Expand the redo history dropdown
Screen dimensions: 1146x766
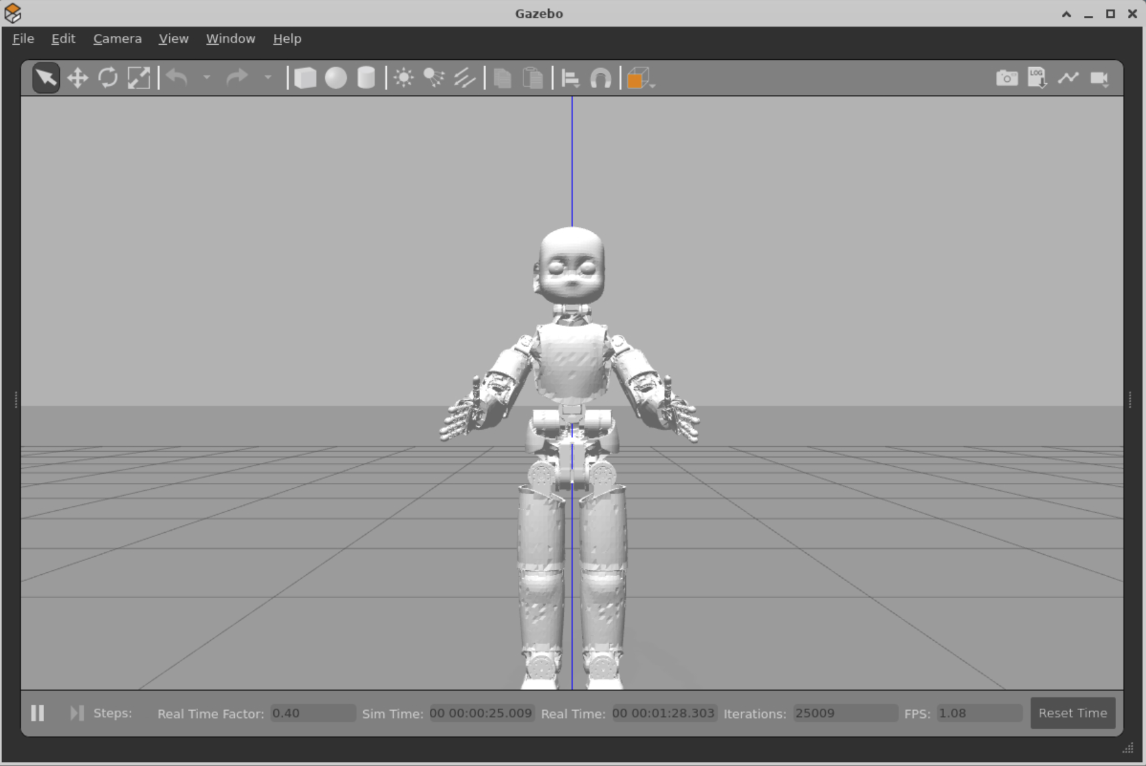pyautogui.click(x=268, y=78)
